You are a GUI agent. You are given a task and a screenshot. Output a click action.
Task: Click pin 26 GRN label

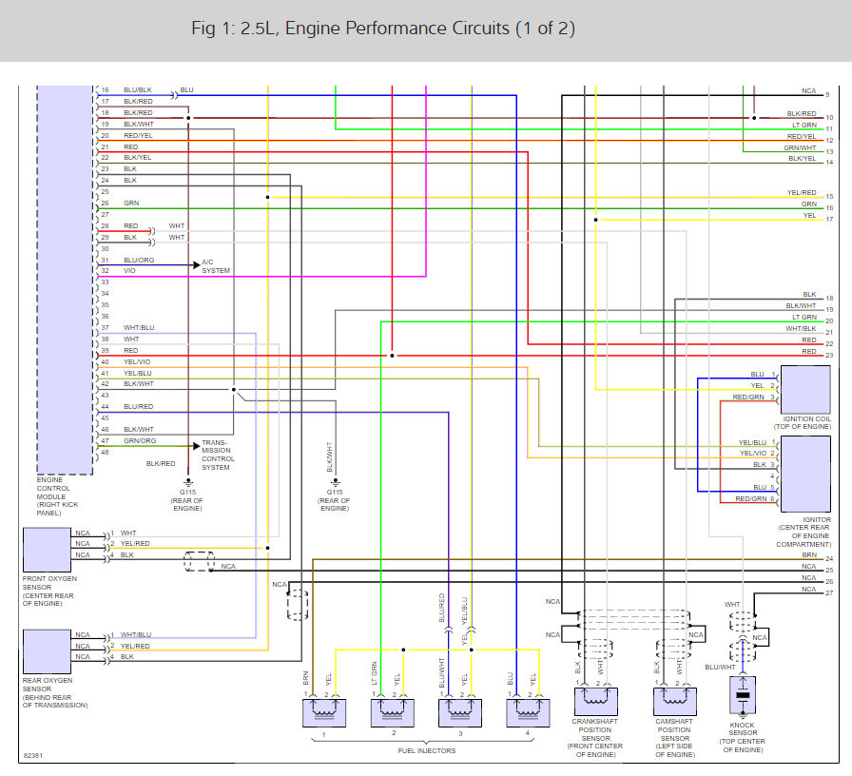tap(131, 204)
